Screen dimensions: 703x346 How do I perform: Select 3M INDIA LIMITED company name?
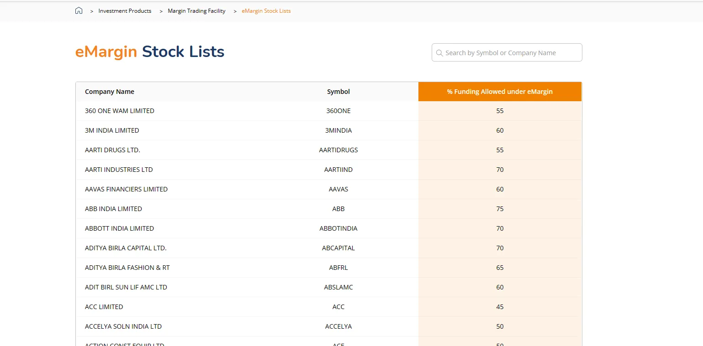[112, 130]
